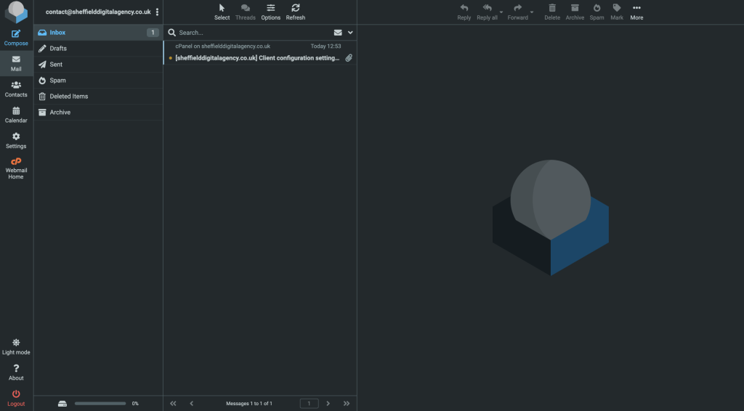The image size is (744, 411).
Task: Open the About help icon
Action: (x=16, y=372)
